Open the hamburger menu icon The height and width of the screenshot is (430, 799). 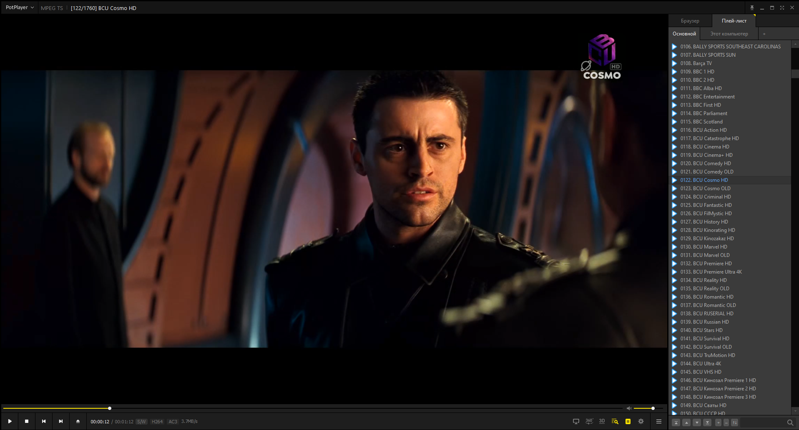tap(659, 421)
